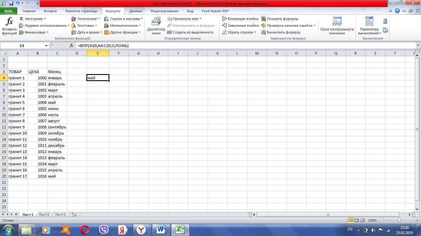Screen dimensions: 421x236
Task: Trace dependents with Зависимые ячейки
Action: pos(240,26)
